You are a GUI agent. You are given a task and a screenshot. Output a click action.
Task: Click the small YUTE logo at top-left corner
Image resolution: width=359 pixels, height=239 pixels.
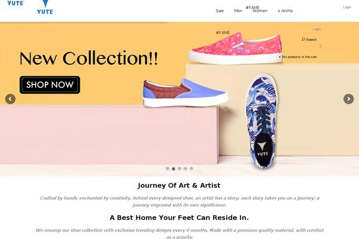pyautogui.click(x=16, y=3)
